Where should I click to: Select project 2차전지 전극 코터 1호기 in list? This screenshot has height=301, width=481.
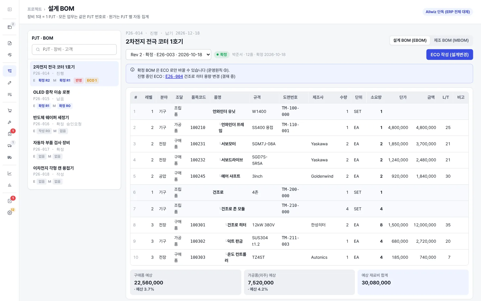(x=74, y=74)
